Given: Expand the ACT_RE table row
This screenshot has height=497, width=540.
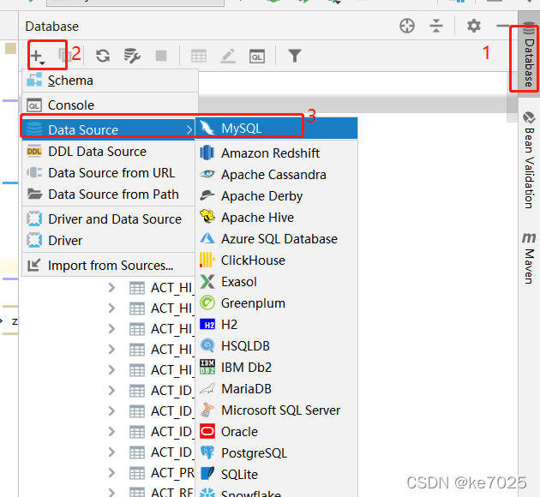Looking at the screenshot, I should pos(111,493).
